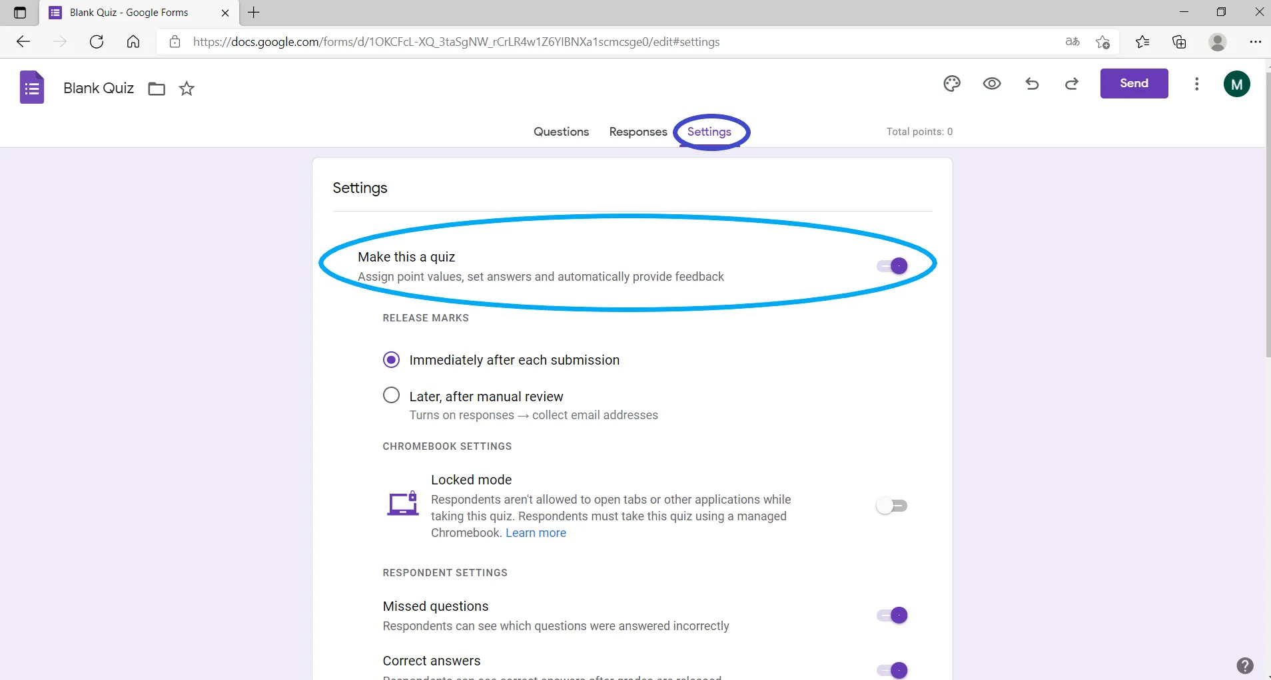Open Google Forms home icon
Image resolution: width=1271 pixels, height=680 pixels.
tap(32, 88)
